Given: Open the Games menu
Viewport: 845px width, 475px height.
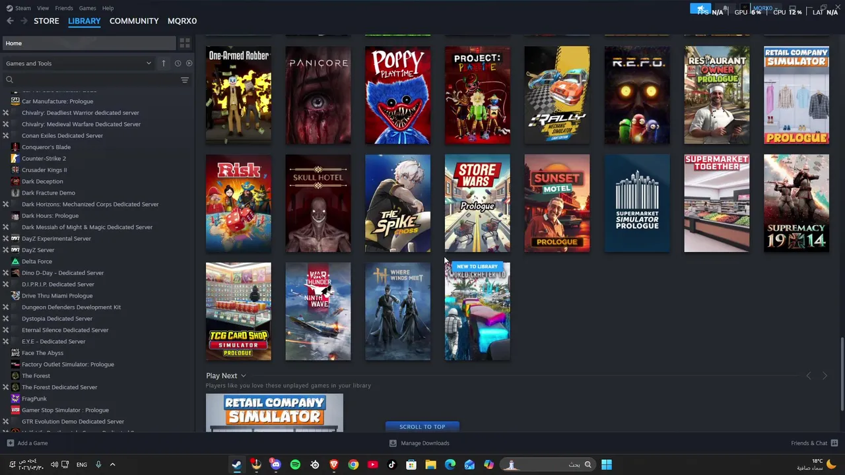Looking at the screenshot, I should click(x=87, y=8).
